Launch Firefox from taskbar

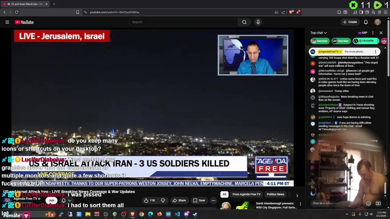159,214
